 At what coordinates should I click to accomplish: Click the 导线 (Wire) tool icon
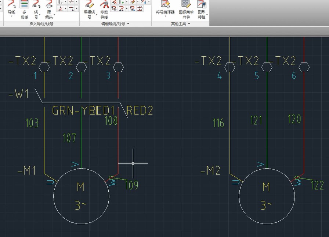click(x=11, y=5)
